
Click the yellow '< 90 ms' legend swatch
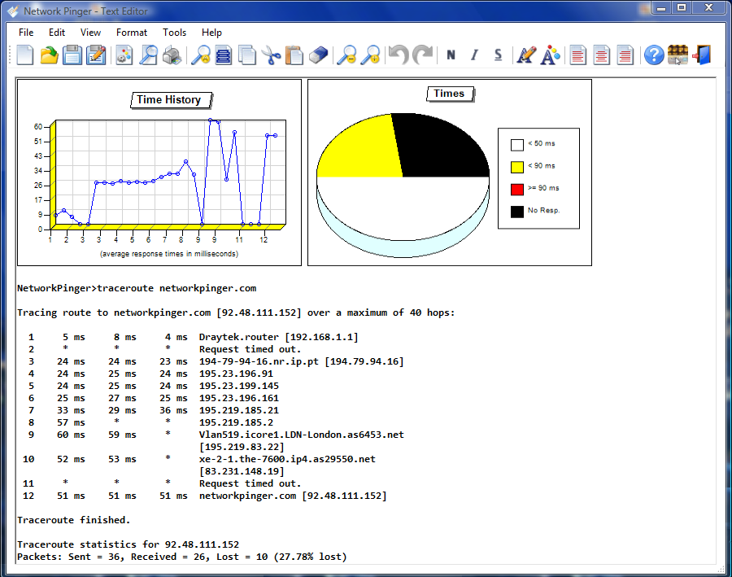(x=516, y=168)
